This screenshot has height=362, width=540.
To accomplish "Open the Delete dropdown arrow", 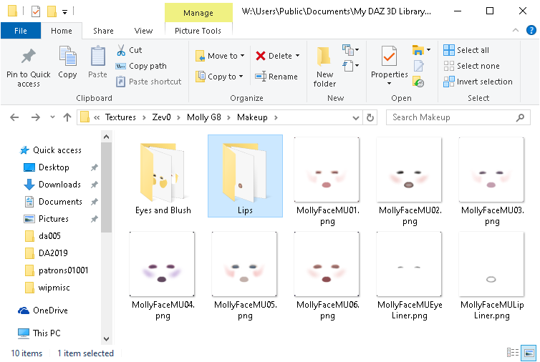I will pyautogui.click(x=297, y=56).
